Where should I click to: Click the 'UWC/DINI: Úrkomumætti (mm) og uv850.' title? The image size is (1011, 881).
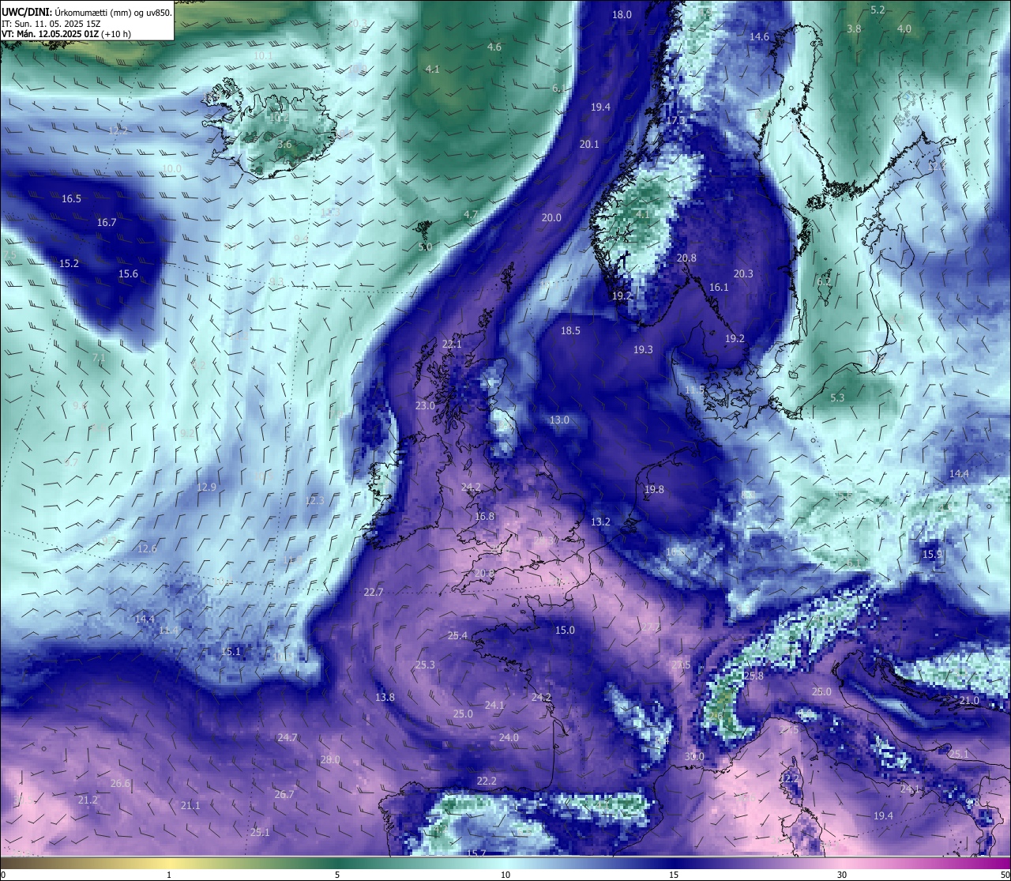86,11
